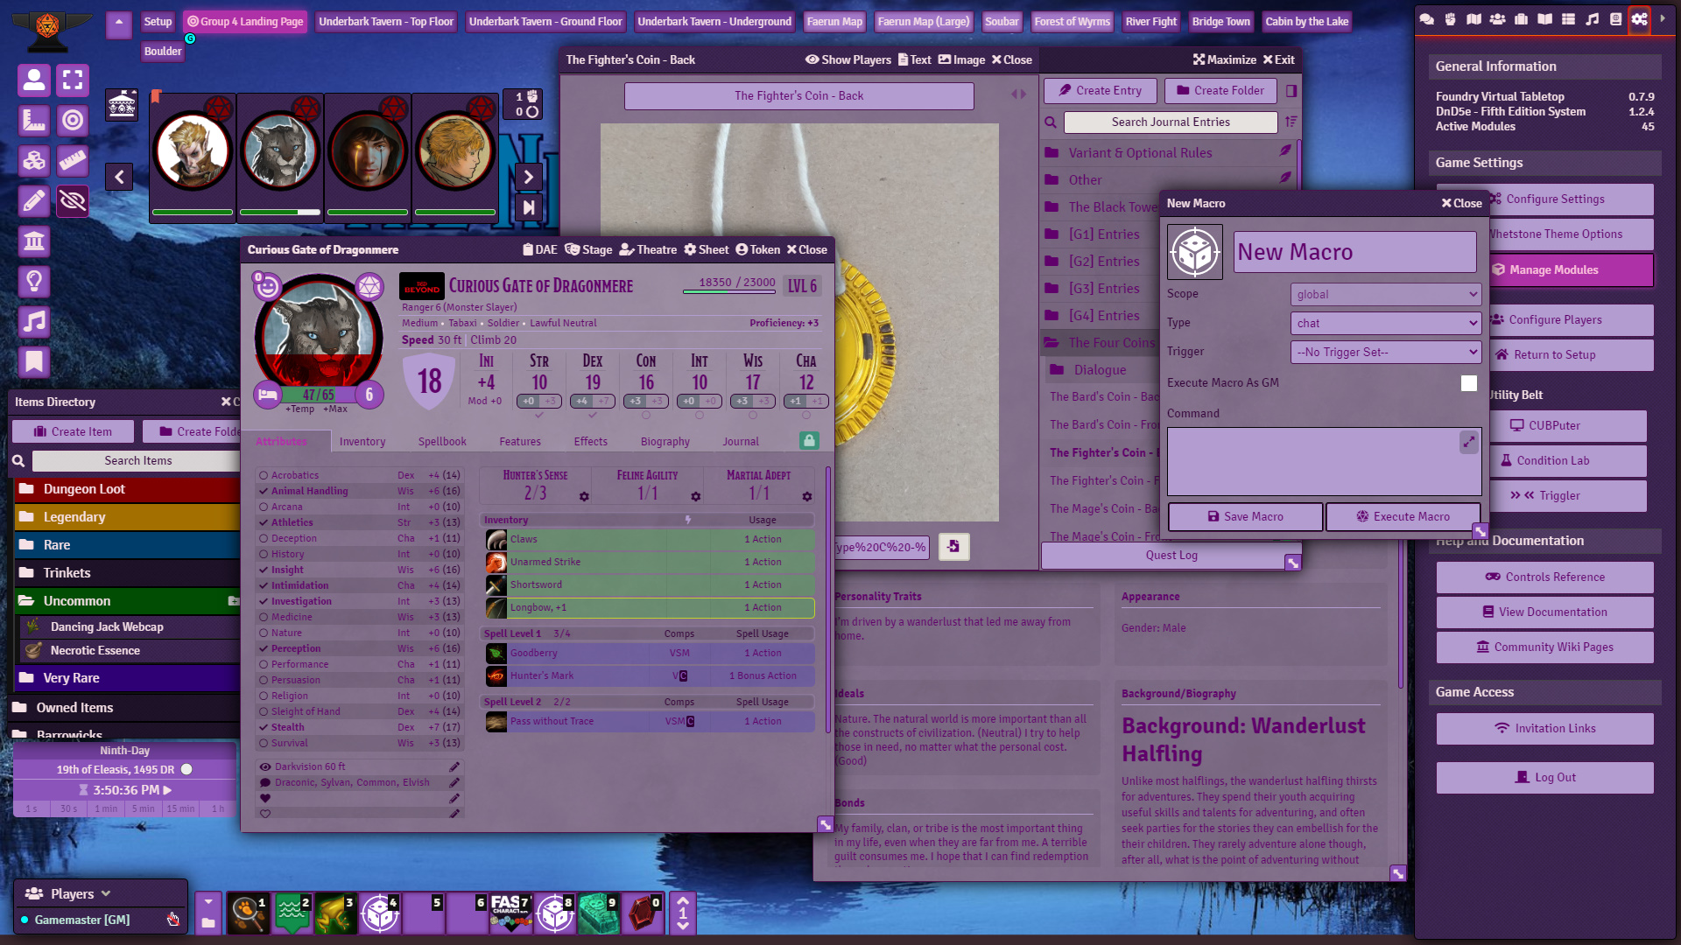Click the experience progress bar 18350/23000
Image resolution: width=1681 pixels, height=945 pixels.
[728, 291]
